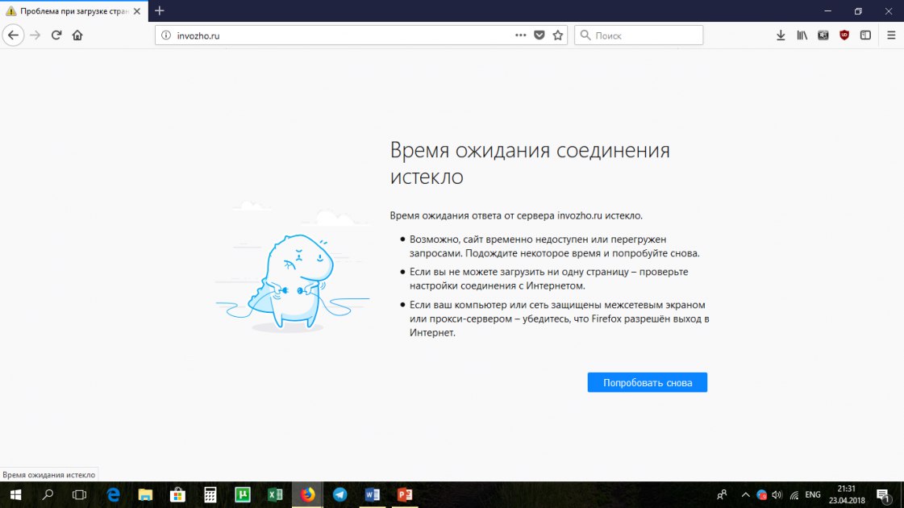Open uTorrent from the taskbar

point(243,495)
